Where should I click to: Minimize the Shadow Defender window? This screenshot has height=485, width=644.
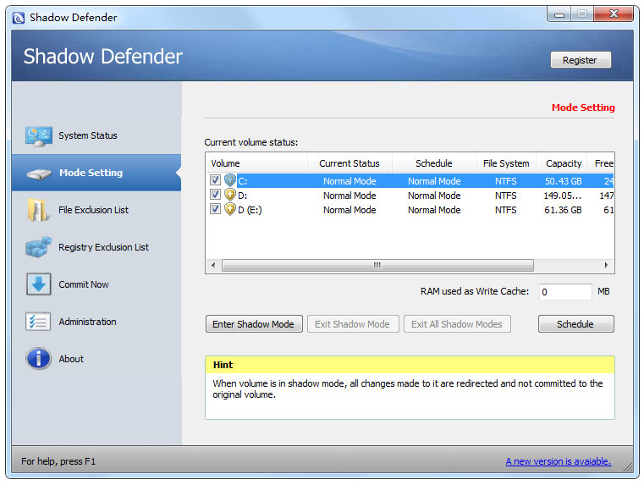559,14
